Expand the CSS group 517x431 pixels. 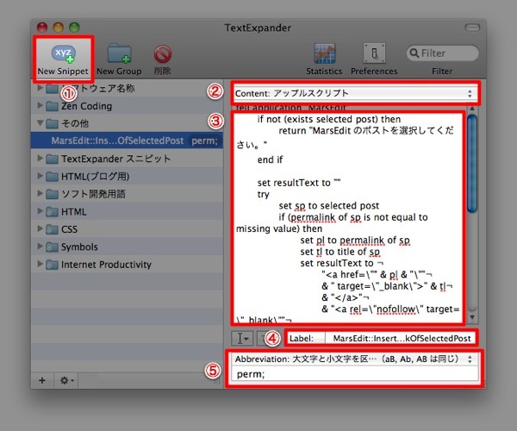(40, 228)
